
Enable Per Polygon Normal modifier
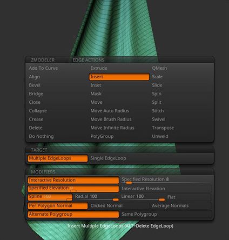(x=58, y=206)
